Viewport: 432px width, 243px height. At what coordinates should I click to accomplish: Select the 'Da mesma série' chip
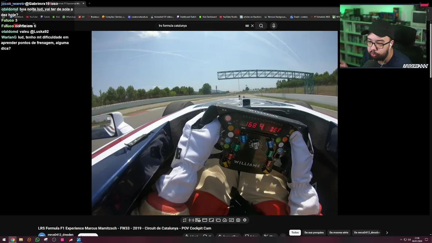339,233
